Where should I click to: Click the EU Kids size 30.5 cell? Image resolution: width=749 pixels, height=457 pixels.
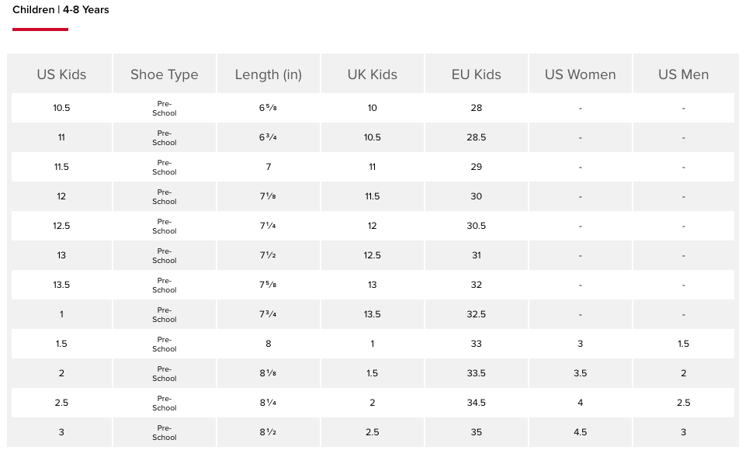[477, 226]
